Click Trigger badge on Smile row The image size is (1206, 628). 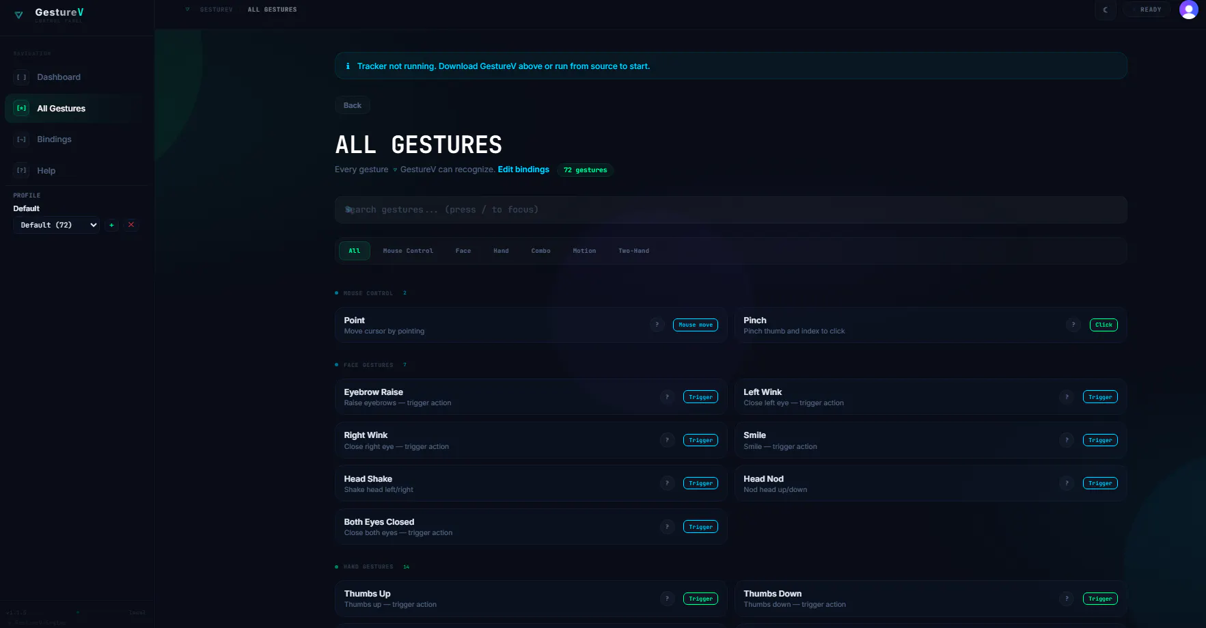tap(1100, 440)
